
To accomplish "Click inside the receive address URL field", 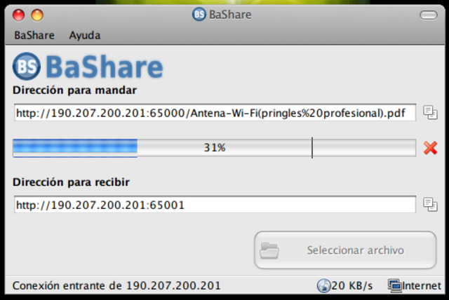I will (x=215, y=205).
